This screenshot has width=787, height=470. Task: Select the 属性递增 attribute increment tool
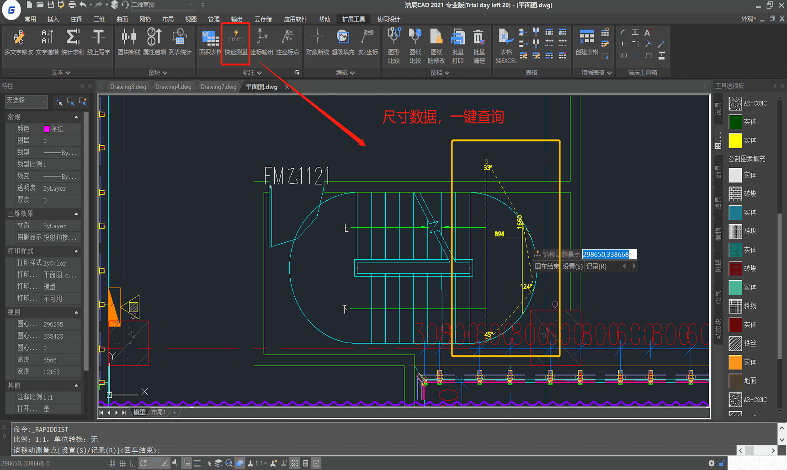[x=154, y=42]
